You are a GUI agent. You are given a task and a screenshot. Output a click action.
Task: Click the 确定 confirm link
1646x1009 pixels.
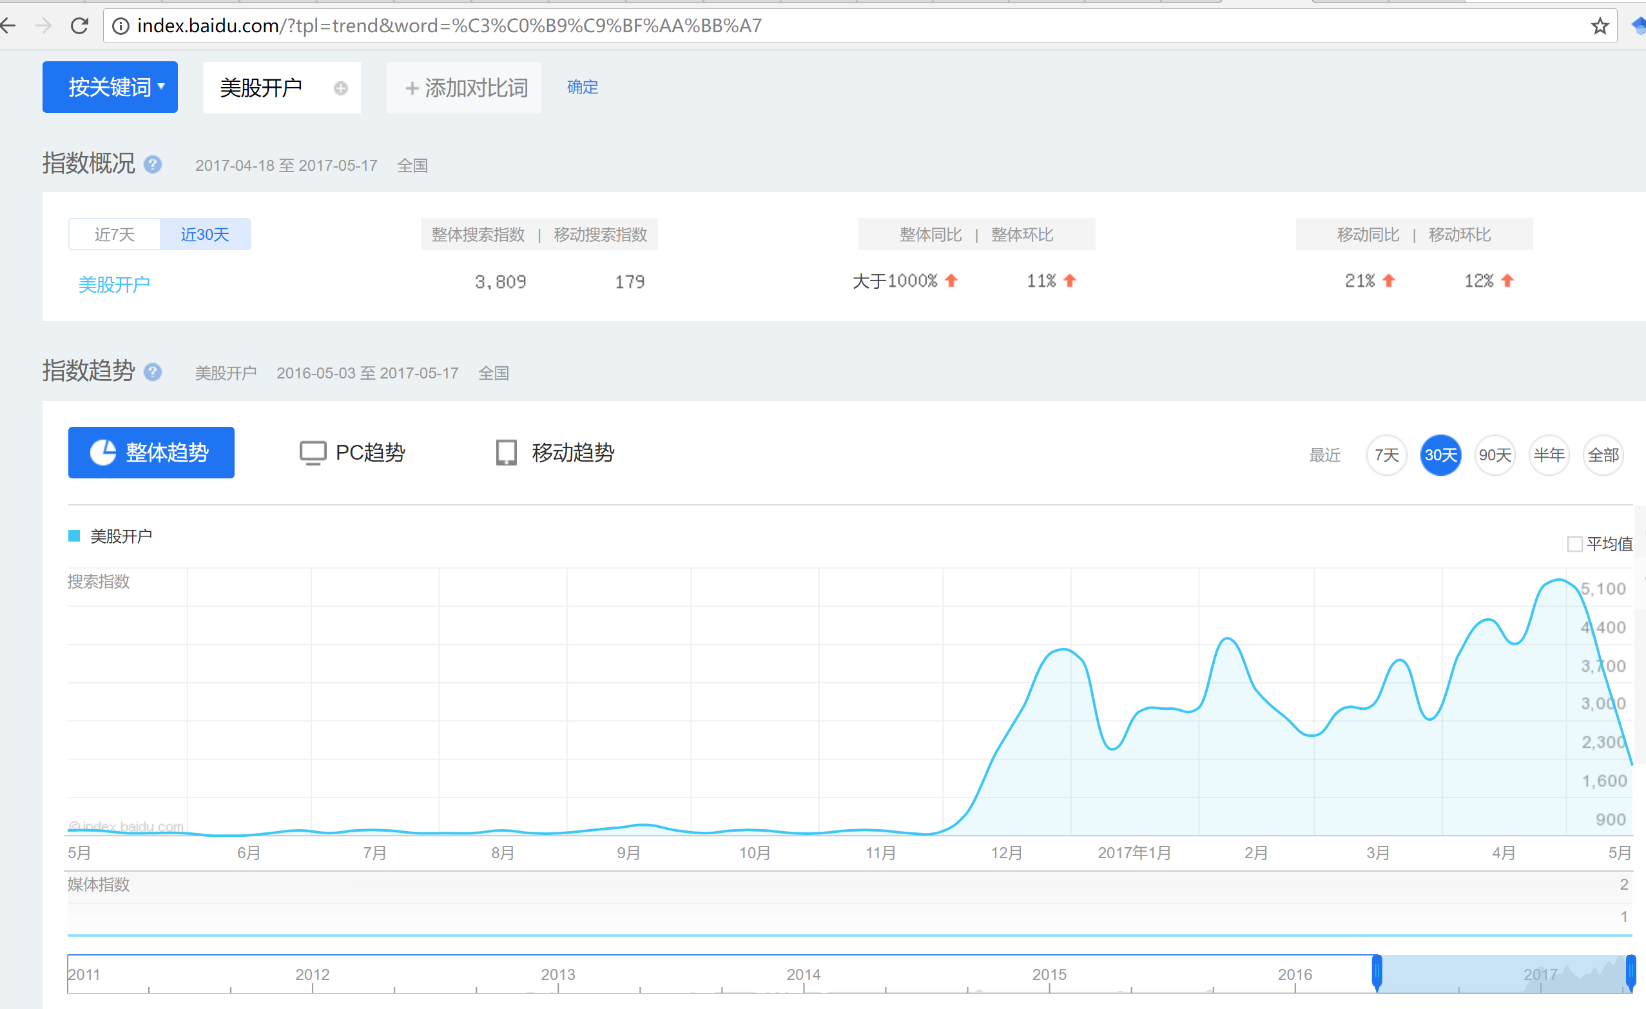coord(583,87)
